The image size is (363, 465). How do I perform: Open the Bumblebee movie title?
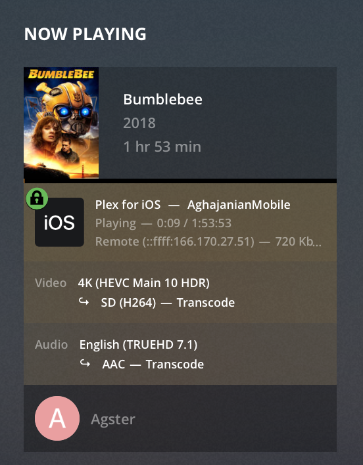(x=162, y=99)
